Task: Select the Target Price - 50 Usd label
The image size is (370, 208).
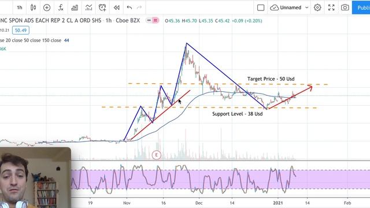Action: point(271,79)
